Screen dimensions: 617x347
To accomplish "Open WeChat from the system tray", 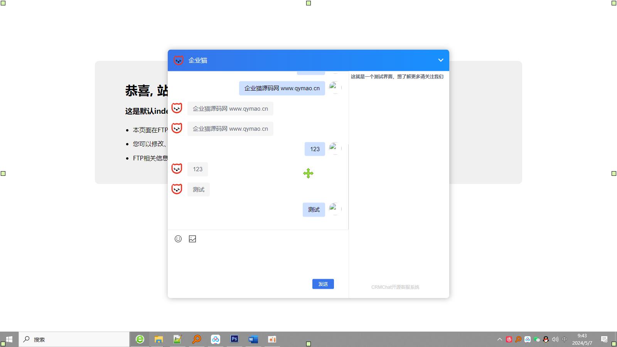I will click(537, 339).
